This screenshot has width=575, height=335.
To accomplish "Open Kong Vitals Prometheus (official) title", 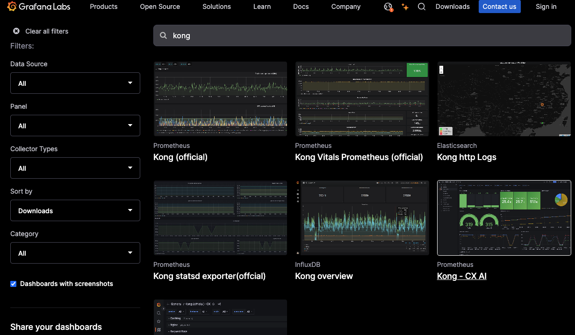I will [359, 157].
